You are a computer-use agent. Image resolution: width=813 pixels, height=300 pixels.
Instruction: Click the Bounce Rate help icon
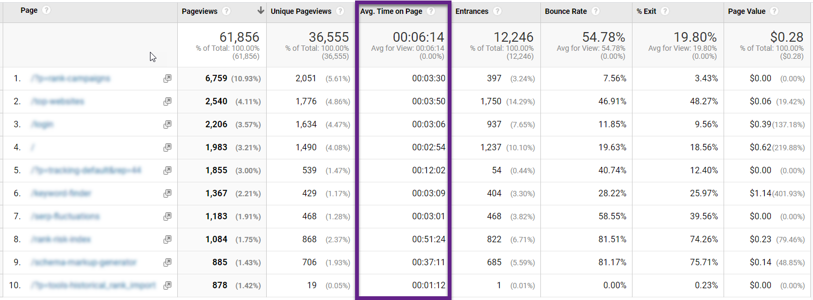coord(596,11)
